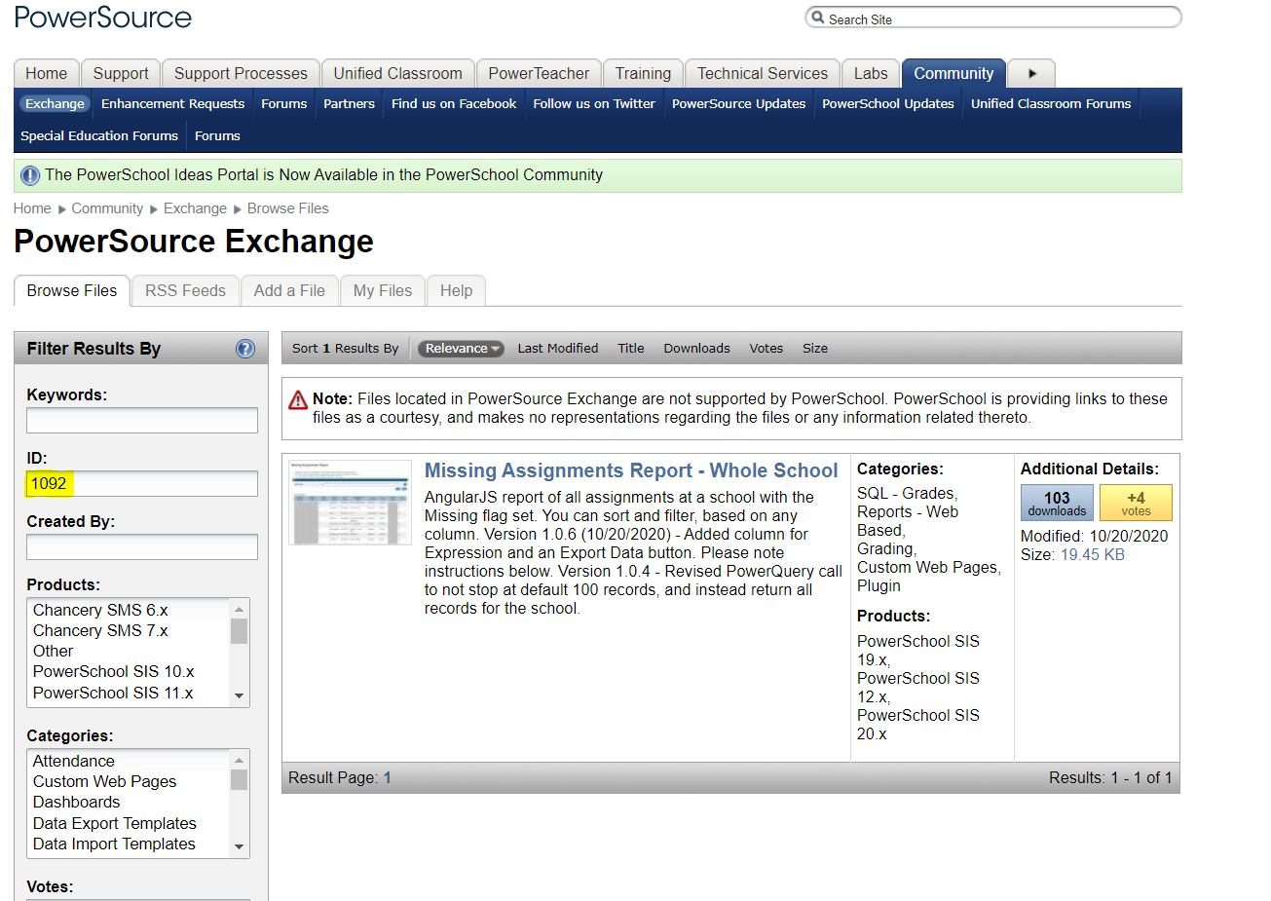Navigate to Exchange via the breadcrumb
The height and width of the screenshot is (901, 1271).
(195, 207)
